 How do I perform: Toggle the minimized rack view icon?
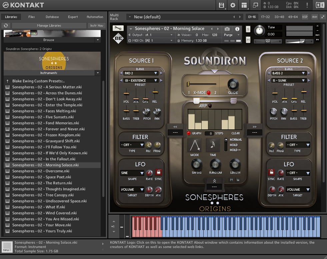(255, 5)
